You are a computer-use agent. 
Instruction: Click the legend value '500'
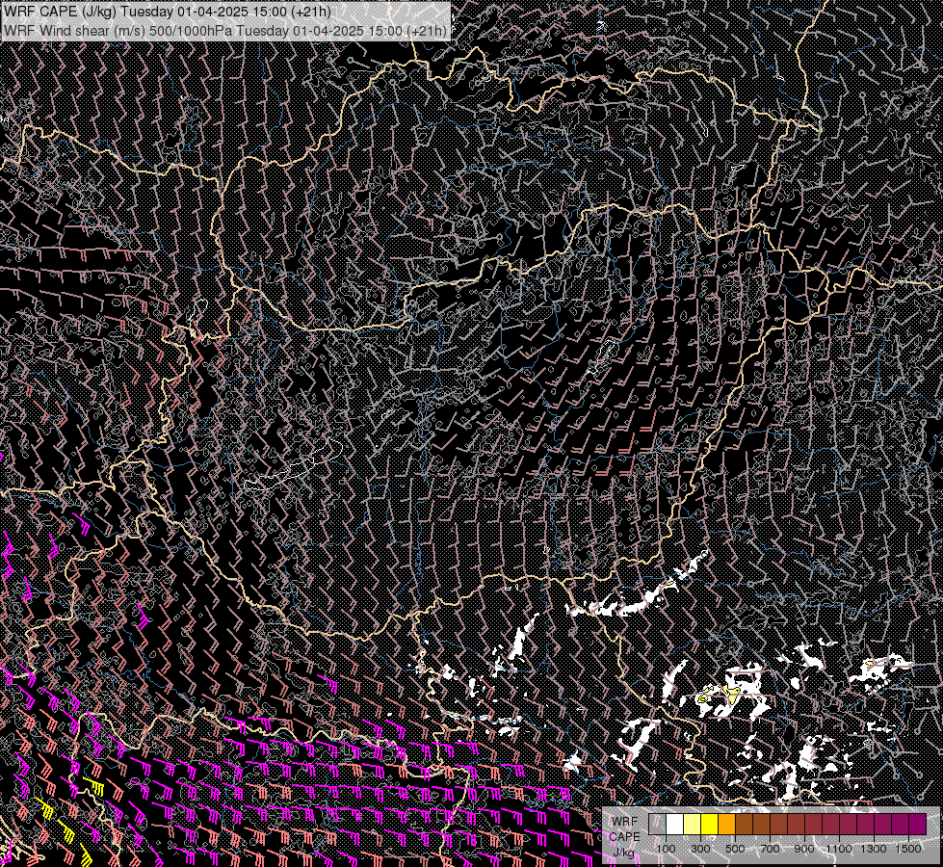[x=735, y=849]
